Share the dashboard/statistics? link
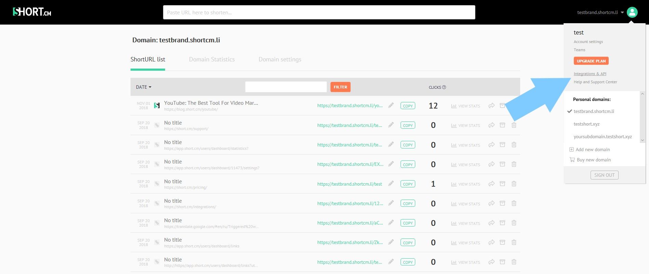This screenshot has height=274, width=649. pyautogui.click(x=491, y=145)
